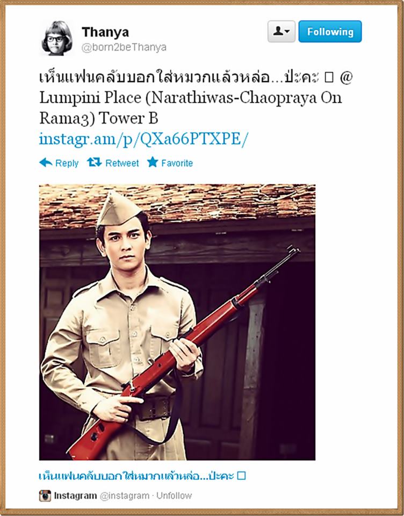Open Thanya's profile avatar picture
The width and height of the screenshot is (404, 516).
pos(57,38)
